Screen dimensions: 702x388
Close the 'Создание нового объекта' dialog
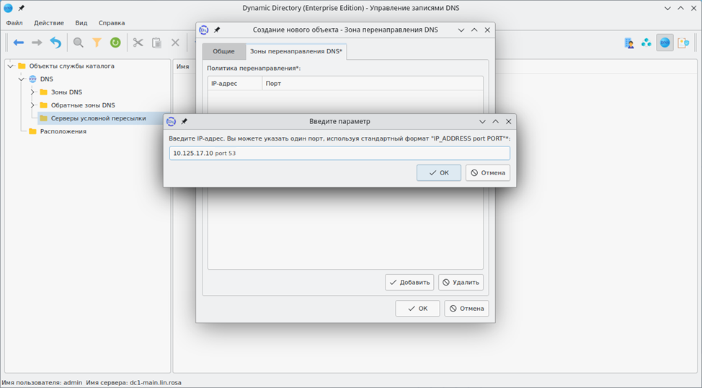coord(487,30)
